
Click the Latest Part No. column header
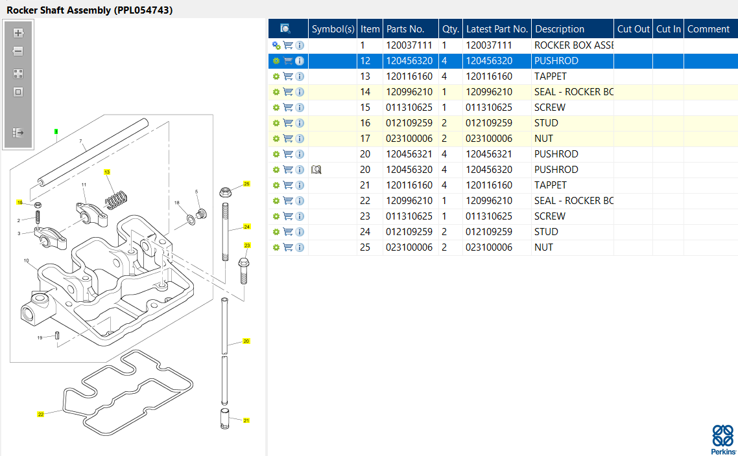[497, 28]
